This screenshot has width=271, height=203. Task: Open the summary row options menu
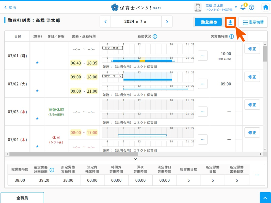[x=257, y=175]
